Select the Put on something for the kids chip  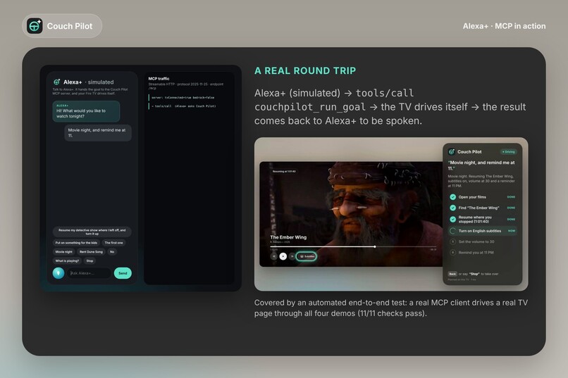click(76, 243)
